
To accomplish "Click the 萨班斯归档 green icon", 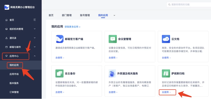I will click(166, 73).
